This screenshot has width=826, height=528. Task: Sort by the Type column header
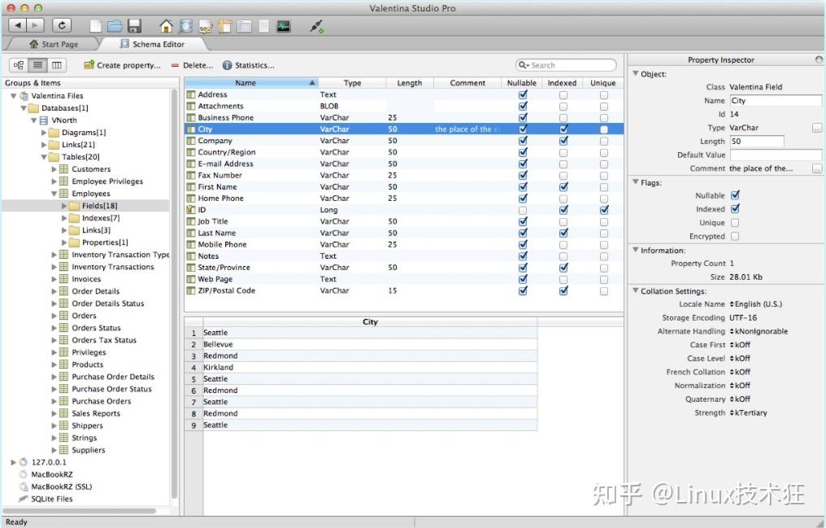352,83
